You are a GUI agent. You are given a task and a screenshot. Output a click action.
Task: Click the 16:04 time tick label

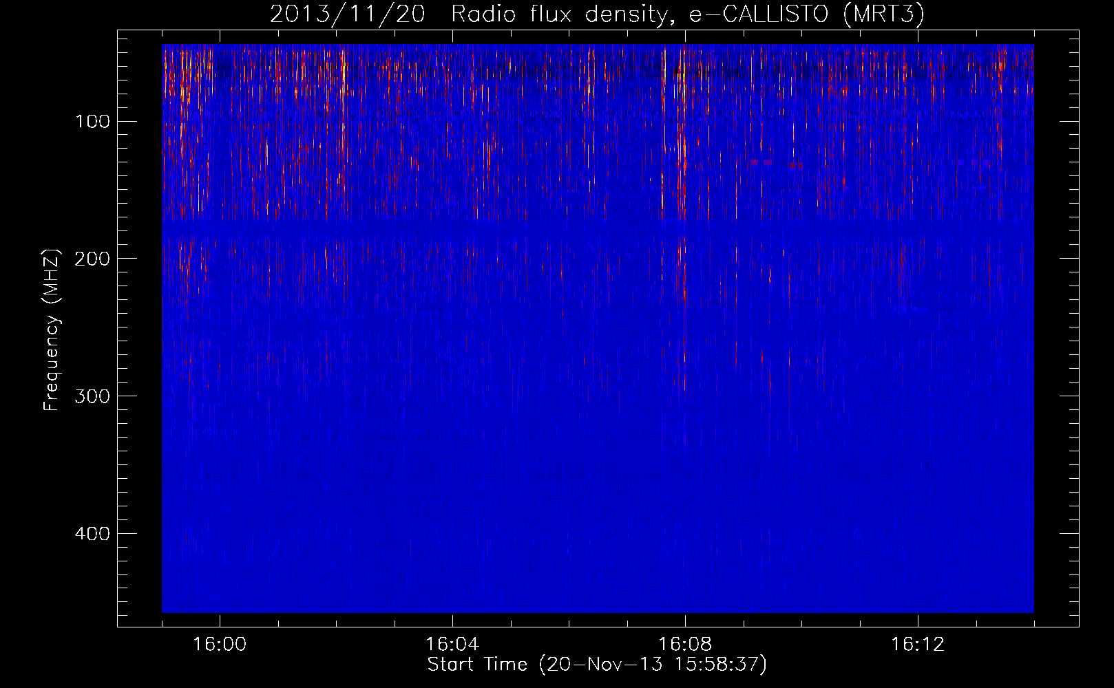(452, 645)
